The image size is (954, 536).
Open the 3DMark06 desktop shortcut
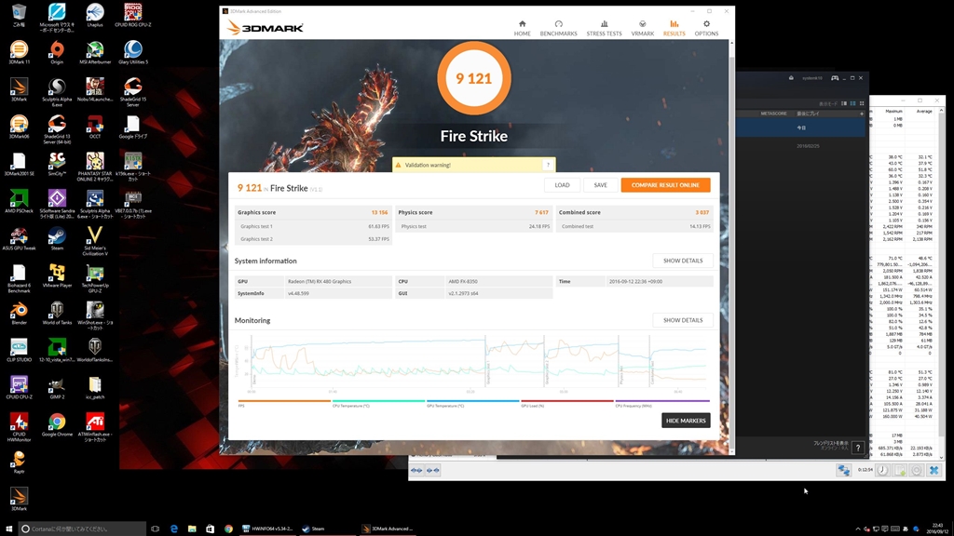[x=19, y=127]
